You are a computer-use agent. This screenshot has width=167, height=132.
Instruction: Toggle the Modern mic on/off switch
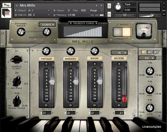click(71, 113)
